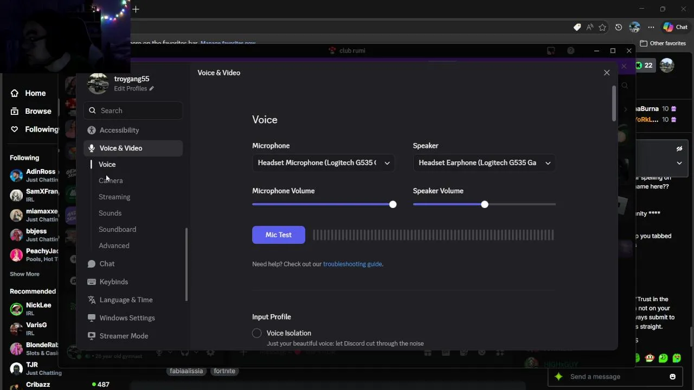694x390 pixels.
Task: Click the fortnite tag
Action: coord(224,371)
